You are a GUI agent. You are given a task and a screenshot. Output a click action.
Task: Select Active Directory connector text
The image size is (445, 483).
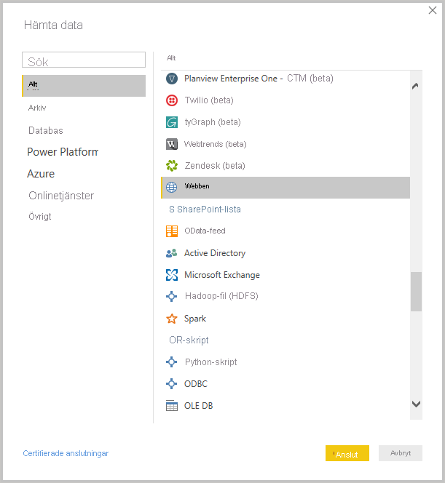215,253
